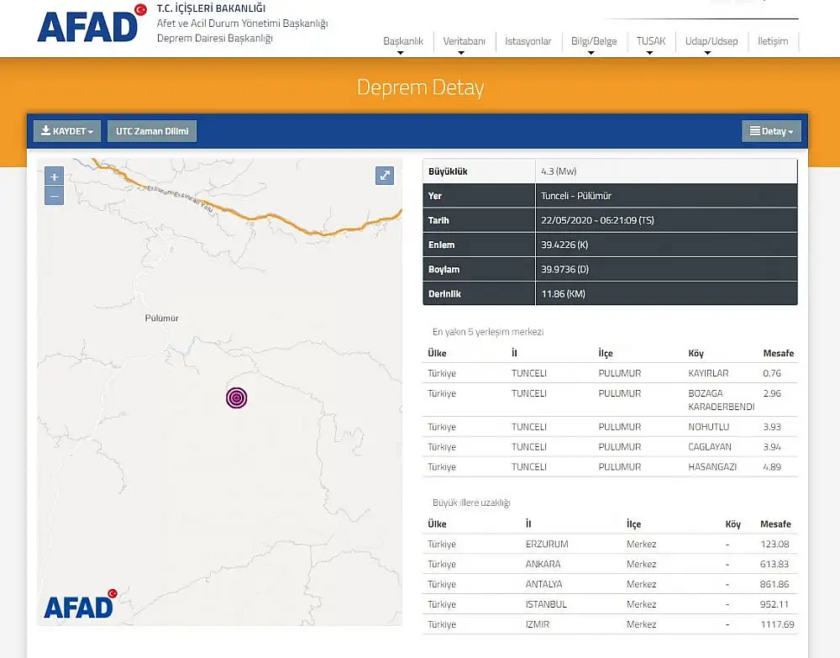Click distance value 0.76
Viewport: 840px width, 658px height.
pos(772,373)
